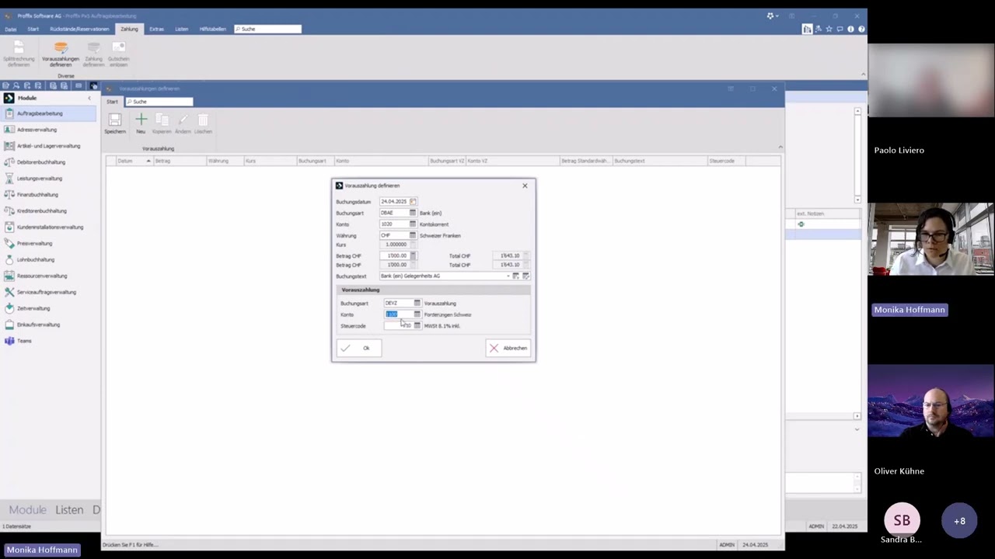995x559 pixels.
Task: Collapse the main Proffix ribbon
Action: (x=863, y=75)
